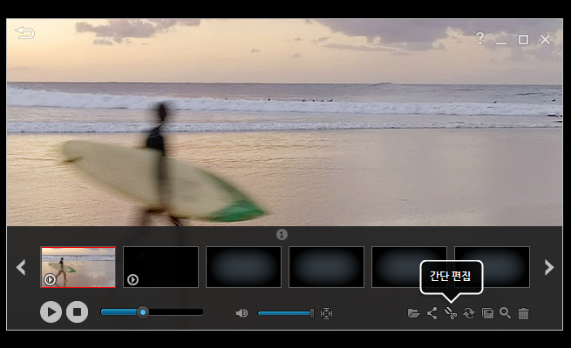Stop video playback
Viewport: 571px width, 348px height.
click(x=78, y=312)
